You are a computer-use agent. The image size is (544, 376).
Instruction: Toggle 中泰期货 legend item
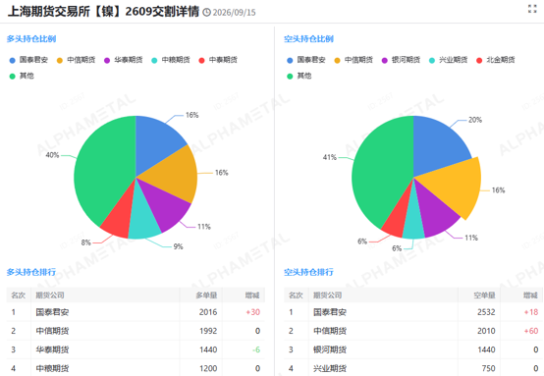point(218,60)
